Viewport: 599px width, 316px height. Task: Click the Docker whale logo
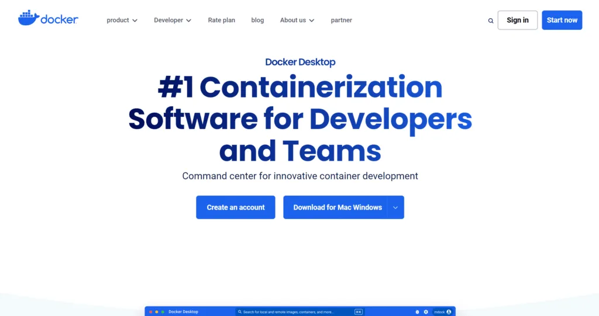[x=48, y=18]
